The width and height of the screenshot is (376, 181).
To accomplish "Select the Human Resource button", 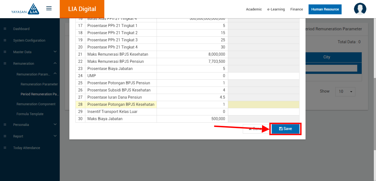I will pos(325,9).
